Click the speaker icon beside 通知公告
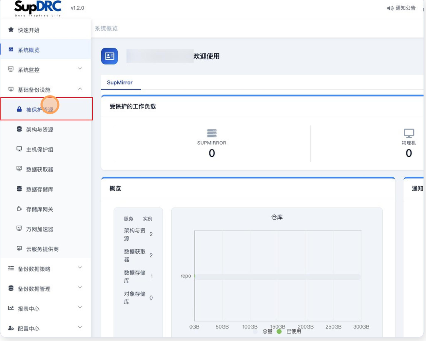This screenshot has width=426, height=341. (x=390, y=8)
